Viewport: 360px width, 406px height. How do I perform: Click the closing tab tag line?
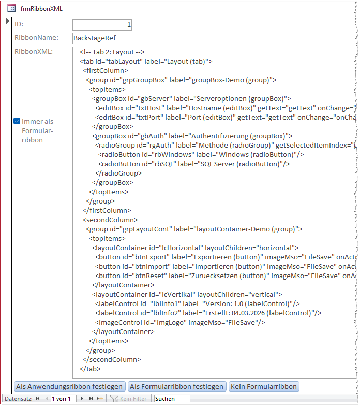[90, 369]
